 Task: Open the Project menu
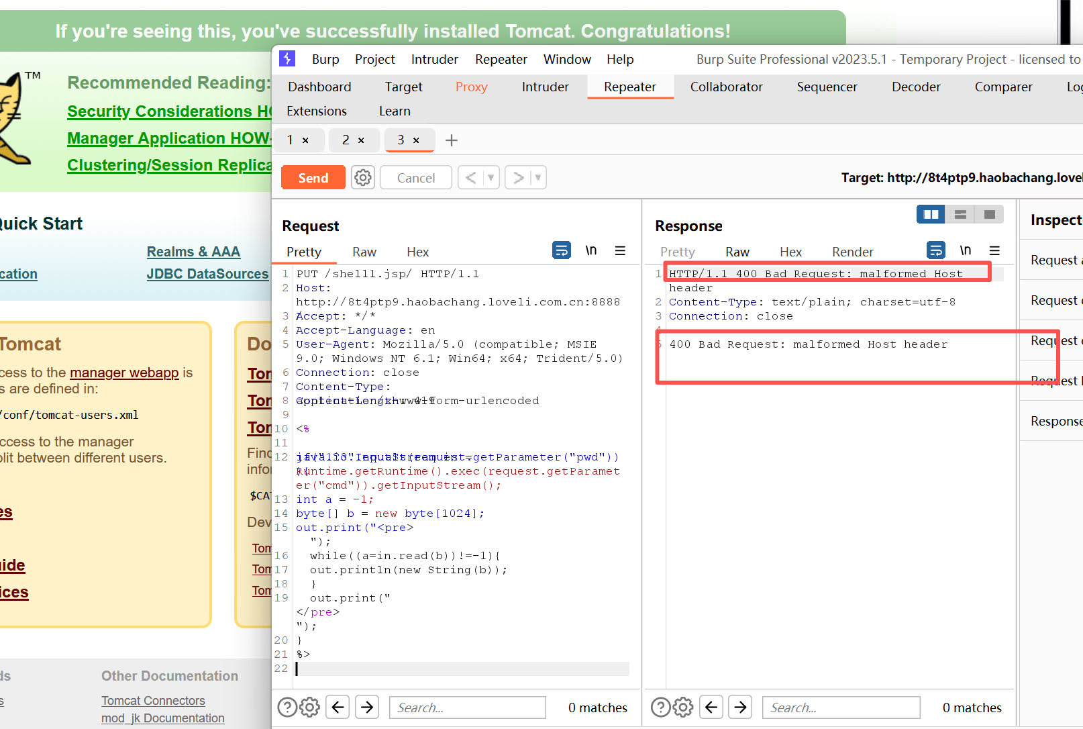point(375,59)
